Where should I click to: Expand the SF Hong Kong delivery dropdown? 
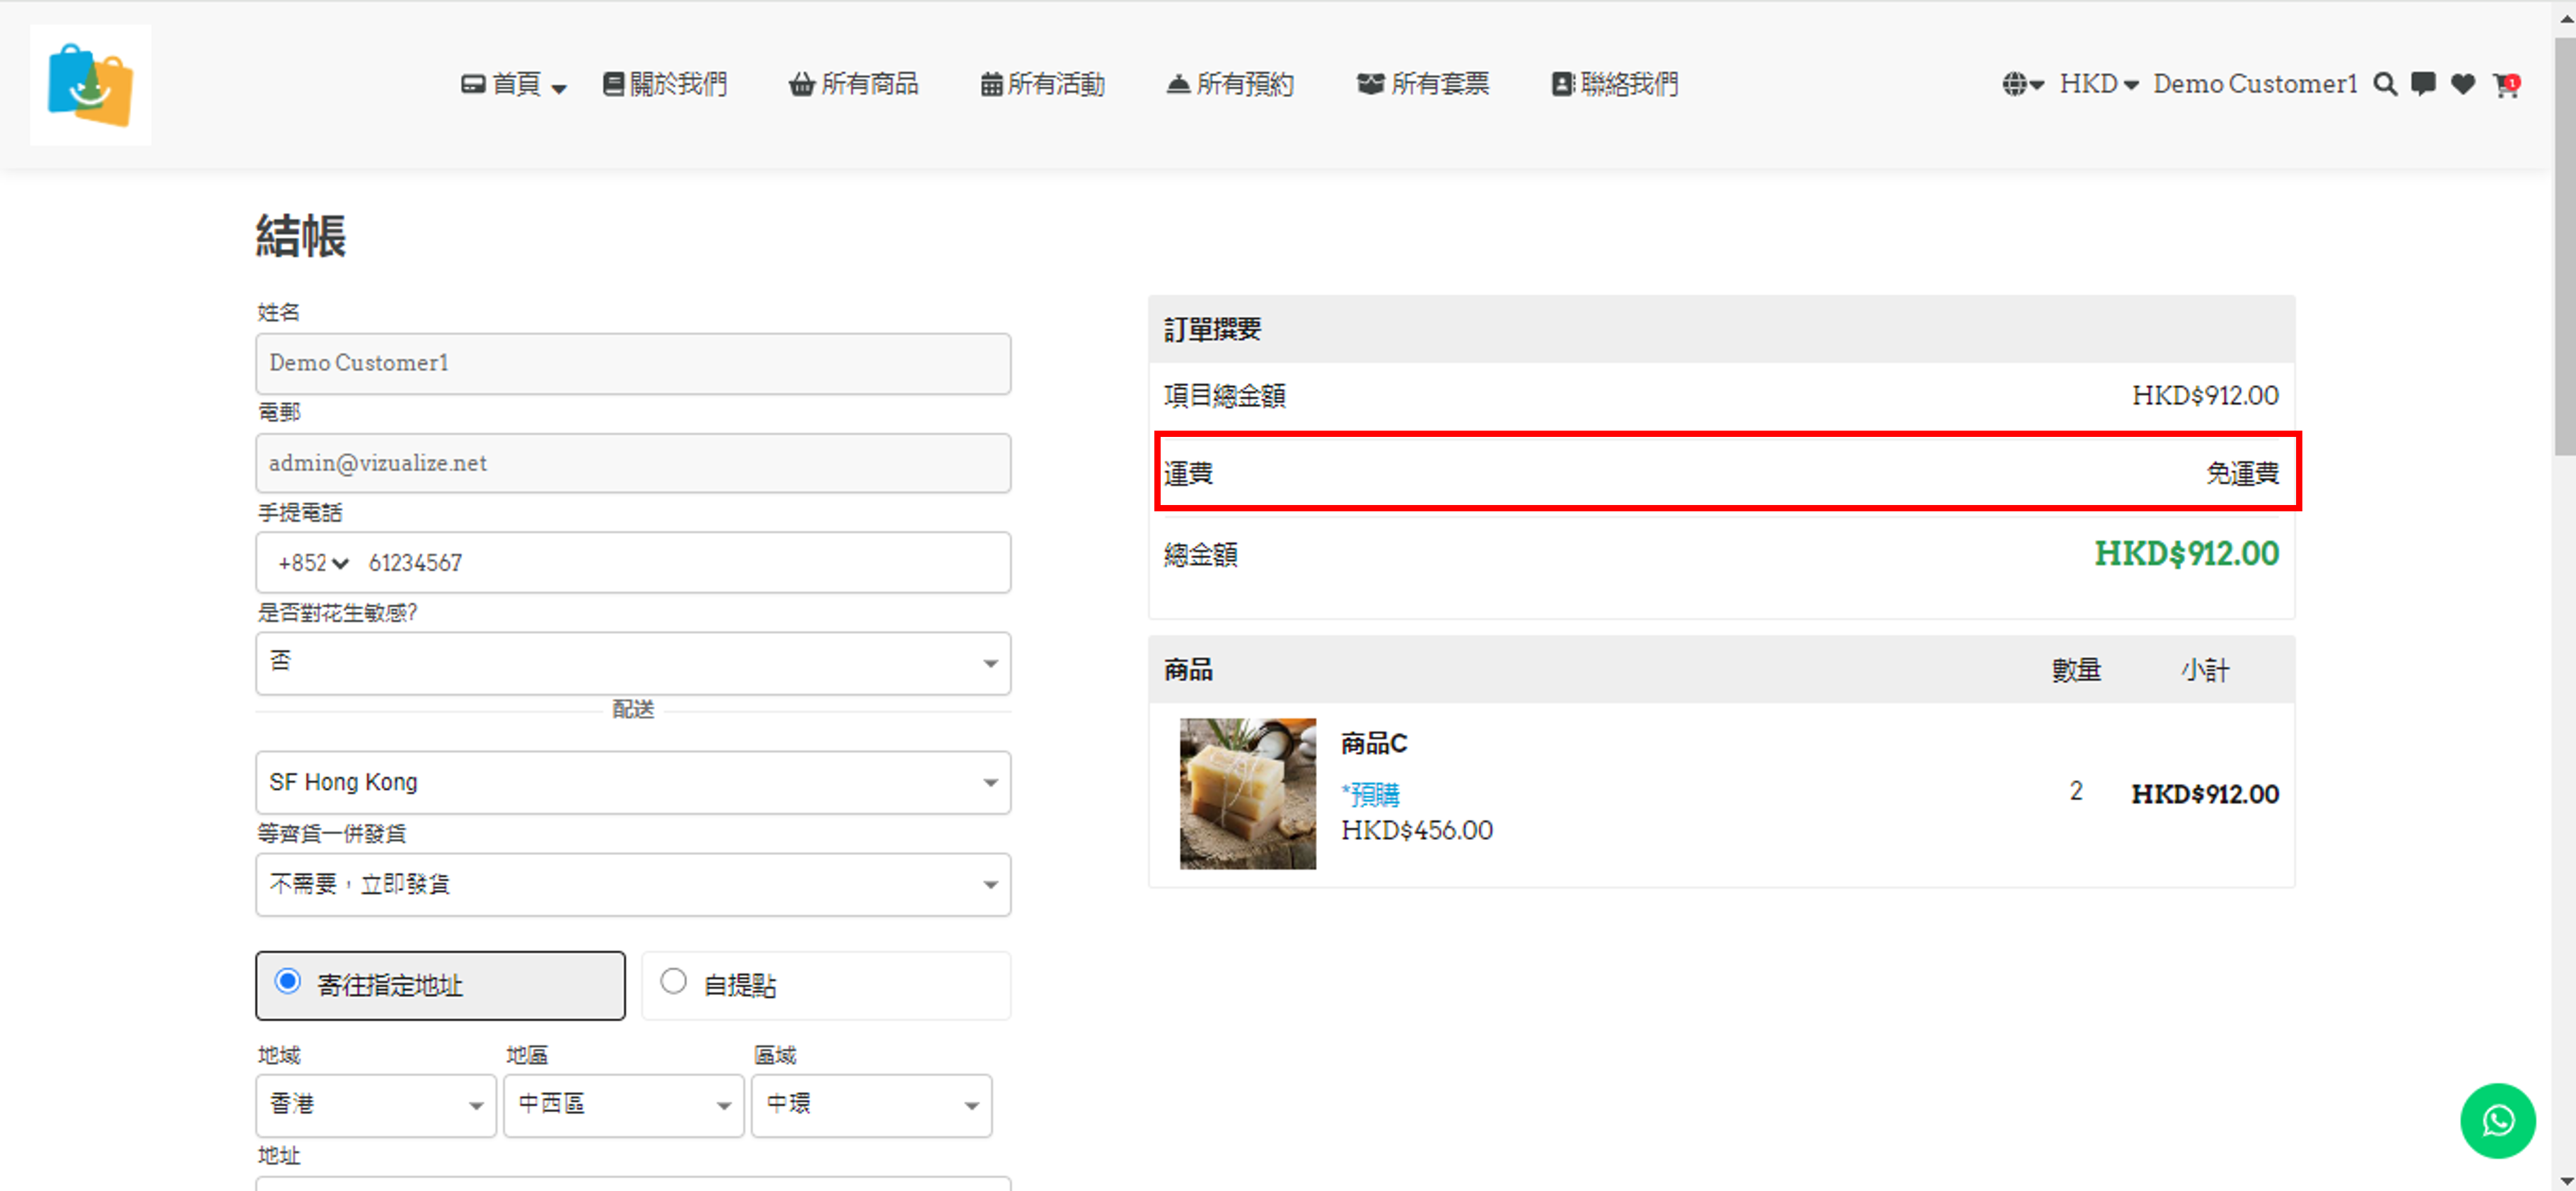click(633, 782)
